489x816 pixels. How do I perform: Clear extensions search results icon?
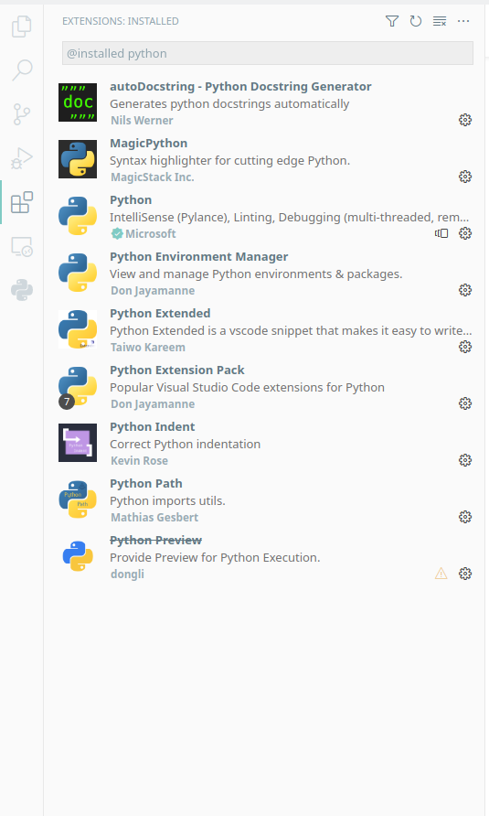click(x=440, y=21)
